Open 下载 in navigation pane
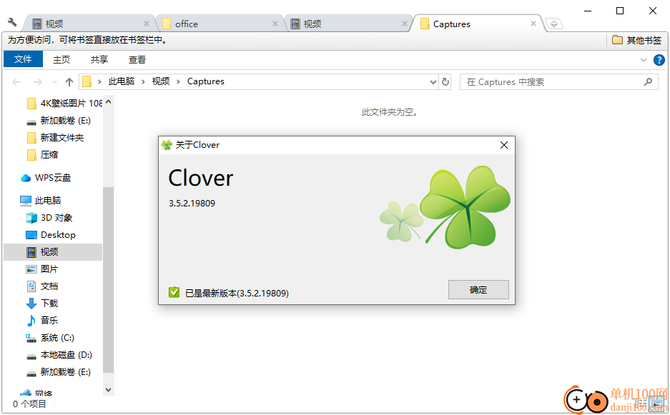Image resolution: width=670 pixels, height=415 pixels. click(x=42, y=303)
